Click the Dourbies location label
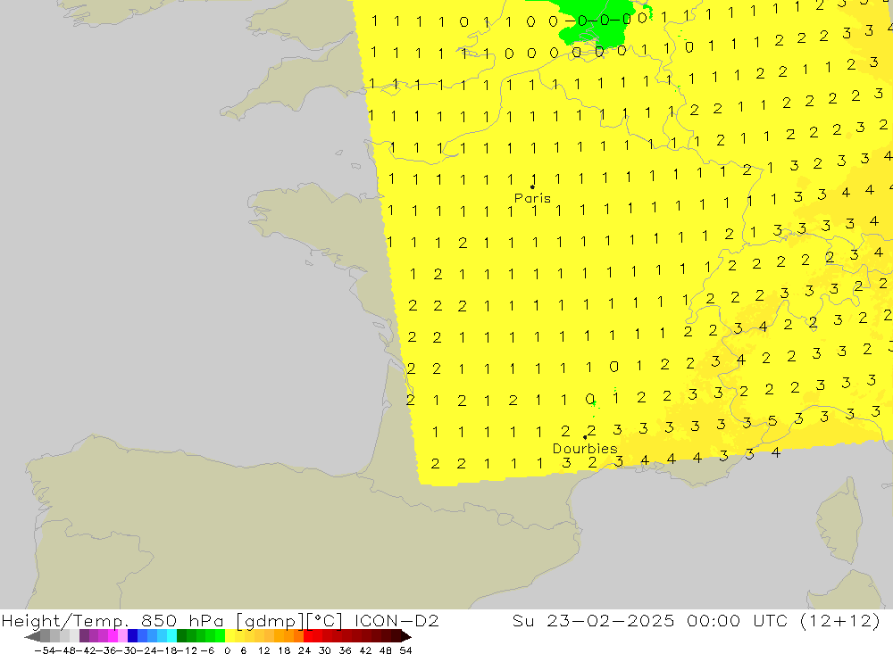This screenshot has height=654, width=893. pos(585,449)
